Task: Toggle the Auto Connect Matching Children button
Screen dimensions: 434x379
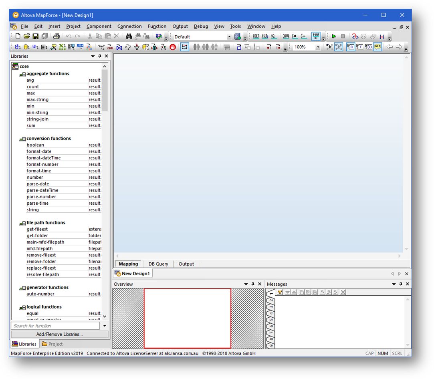Action: [x=185, y=47]
